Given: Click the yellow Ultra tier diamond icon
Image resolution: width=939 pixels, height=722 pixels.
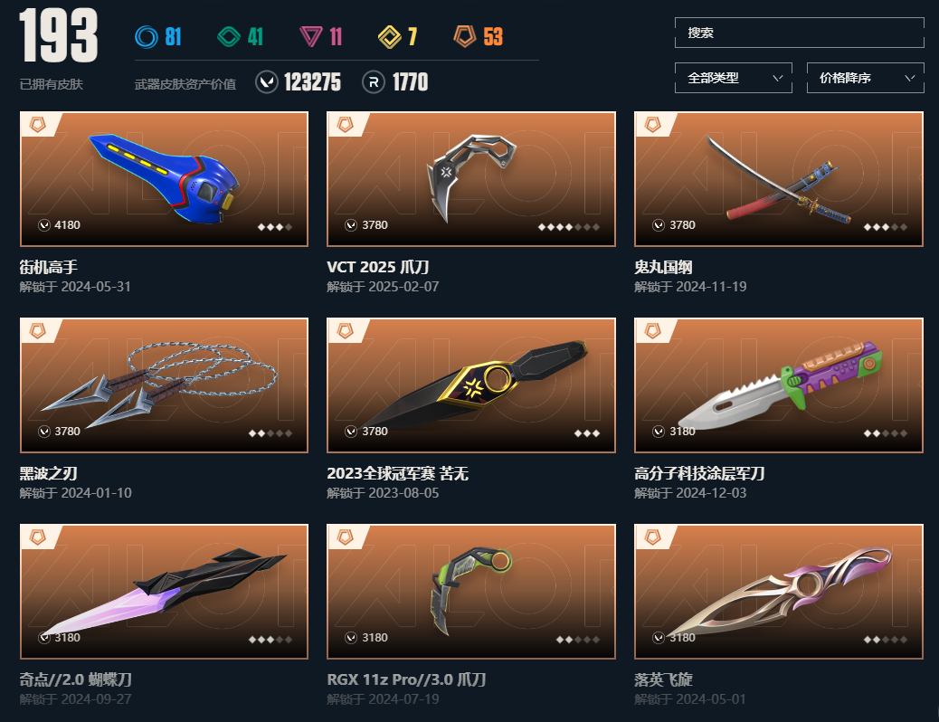Looking at the screenshot, I should click(389, 36).
